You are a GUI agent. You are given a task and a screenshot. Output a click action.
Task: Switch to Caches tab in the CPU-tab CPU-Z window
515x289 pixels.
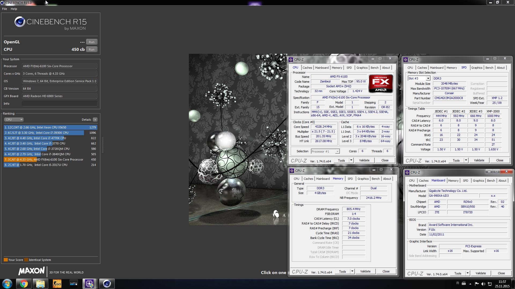click(x=307, y=68)
